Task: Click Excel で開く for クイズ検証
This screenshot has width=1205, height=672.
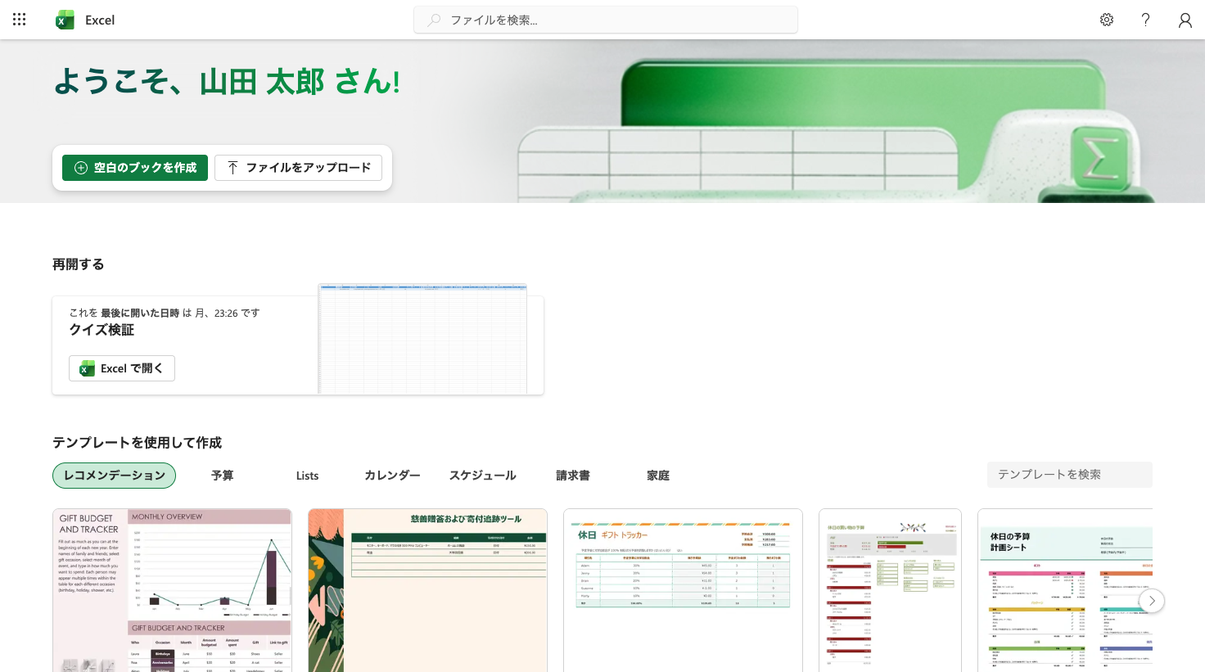Action: 122,368
